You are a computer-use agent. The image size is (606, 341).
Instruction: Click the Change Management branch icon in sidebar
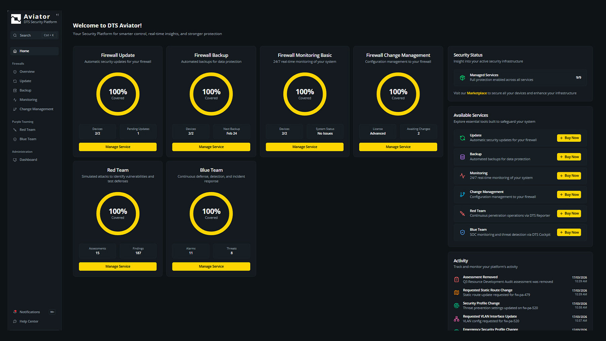[15, 109]
